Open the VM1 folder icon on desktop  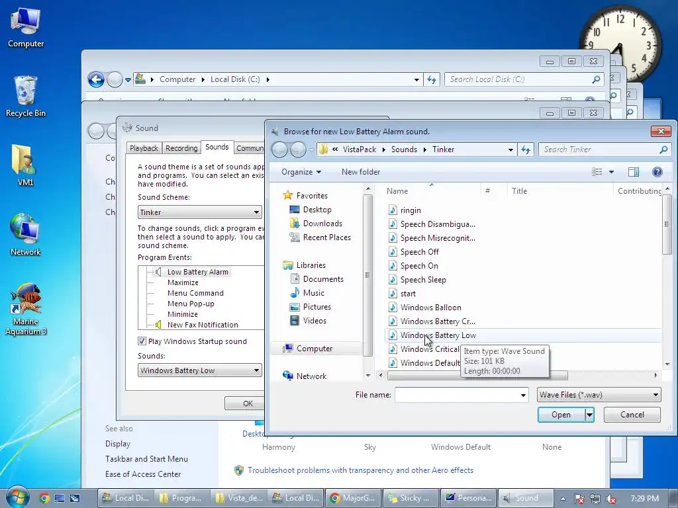click(x=24, y=165)
